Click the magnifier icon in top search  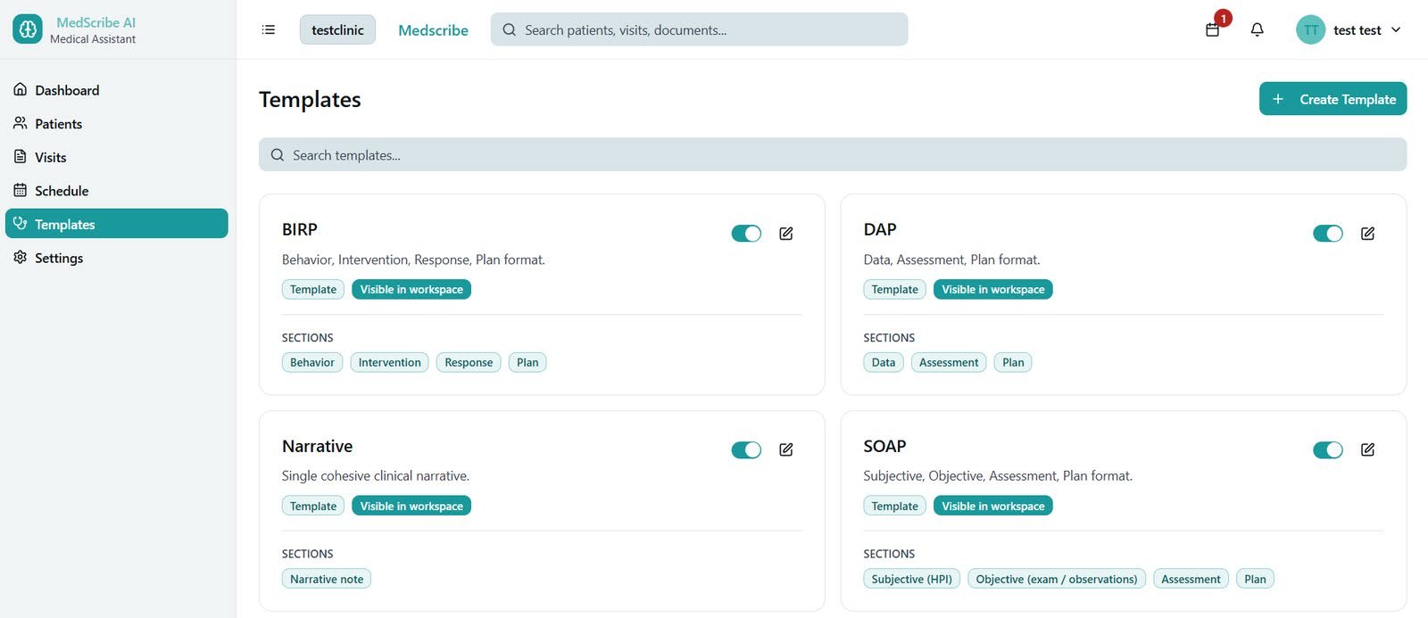coord(510,29)
